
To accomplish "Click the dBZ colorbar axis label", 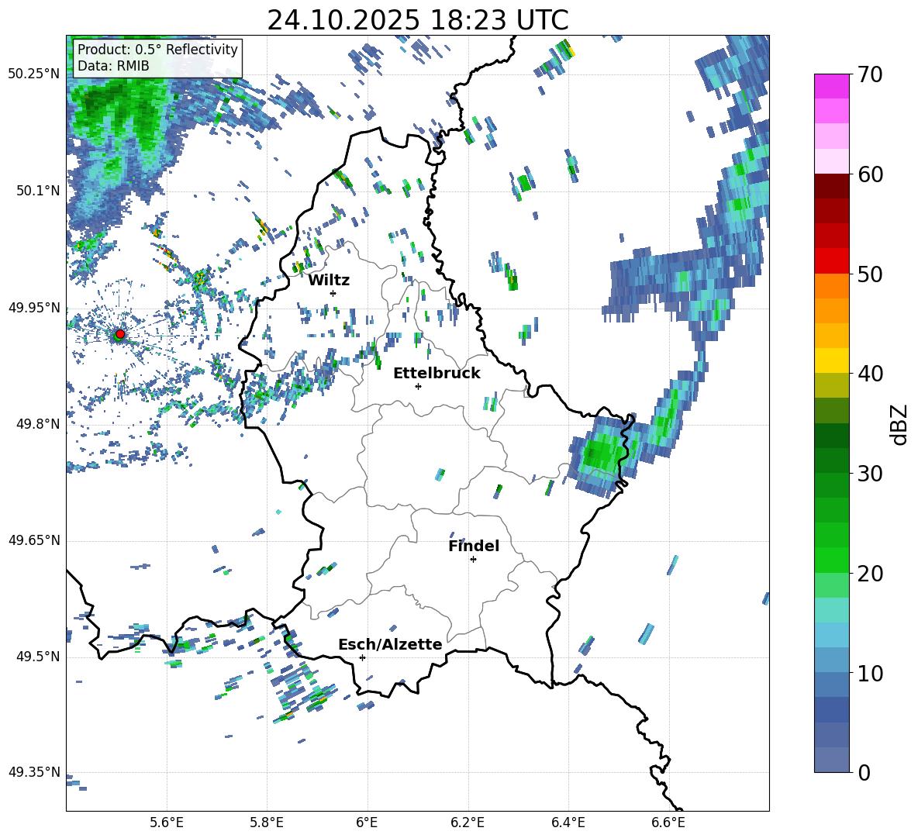I will pyautogui.click(x=900, y=424).
